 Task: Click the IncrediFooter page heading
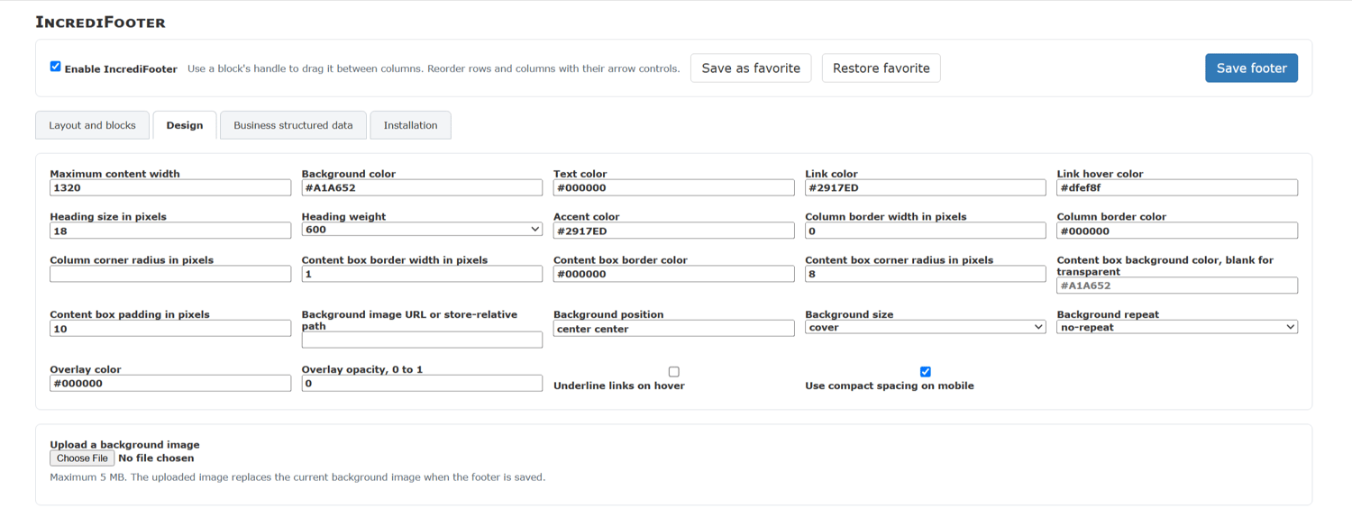(x=100, y=23)
